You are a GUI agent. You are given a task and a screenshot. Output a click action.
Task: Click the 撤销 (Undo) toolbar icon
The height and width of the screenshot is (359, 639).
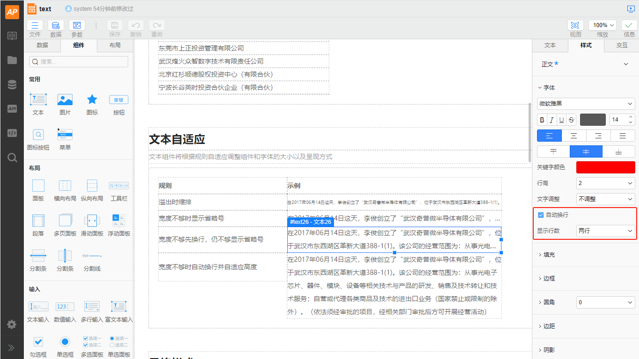tap(135, 26)
